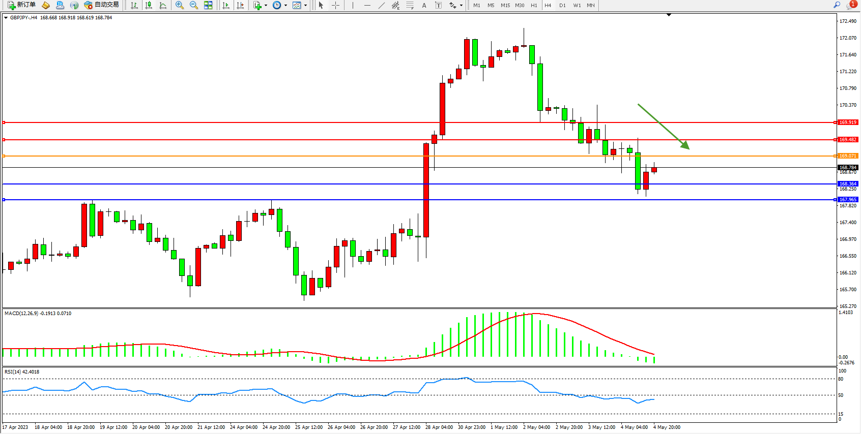Tile chart windows icon
This screenshot has height=434, width=861.
[x=208, y=5]
